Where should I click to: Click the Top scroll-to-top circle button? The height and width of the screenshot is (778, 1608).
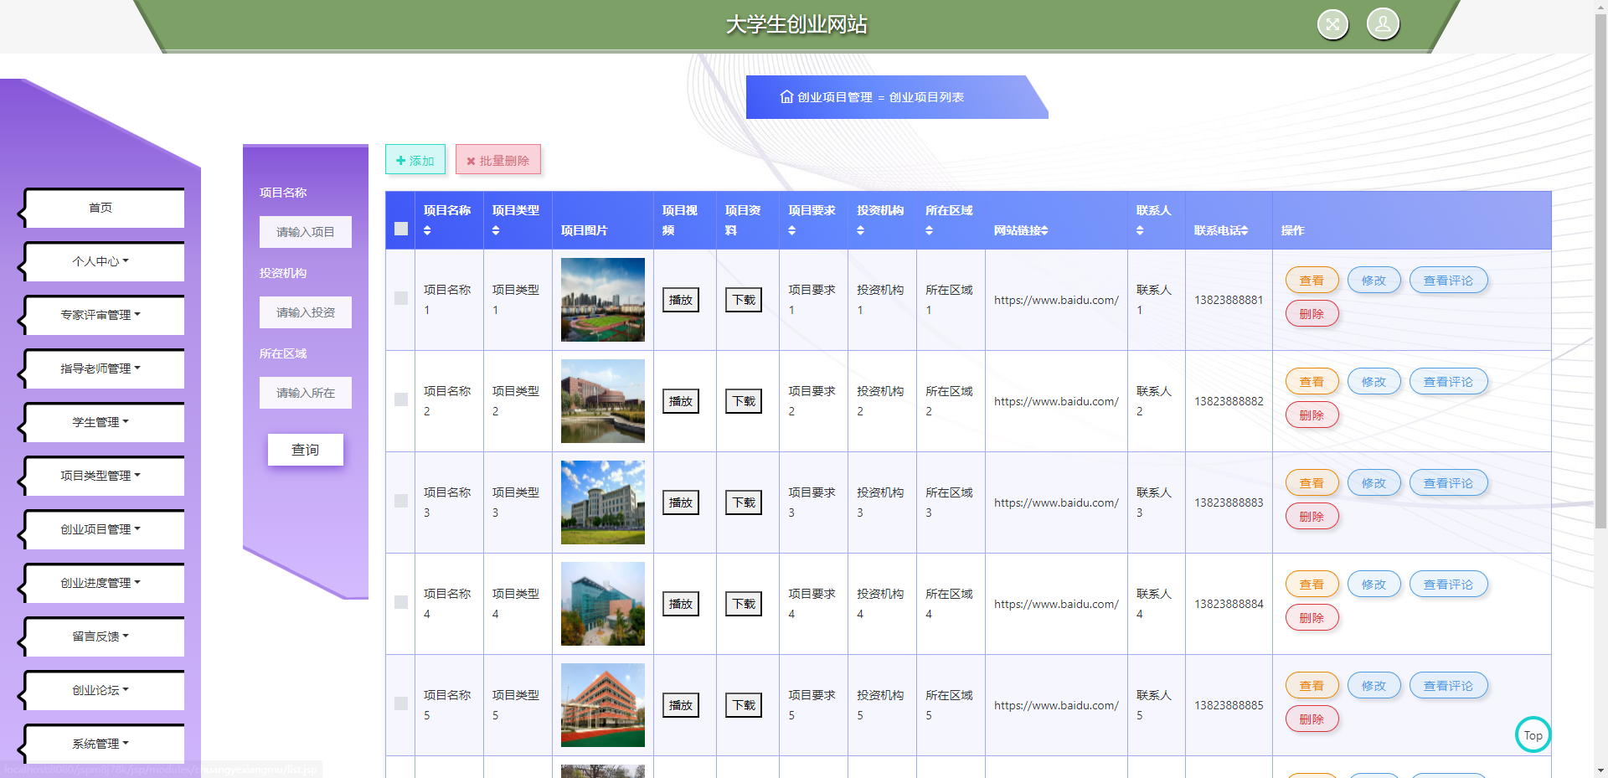pyautogui.click(x=1533, y=735)
